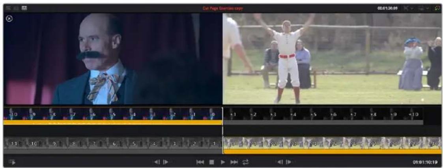The image size is (443, 168).
Task: Select the highlighted Timeline viewer mode icon
Action: pos(25,8)
